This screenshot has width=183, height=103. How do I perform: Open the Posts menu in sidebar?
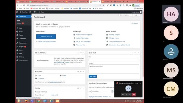click(21, 28)
